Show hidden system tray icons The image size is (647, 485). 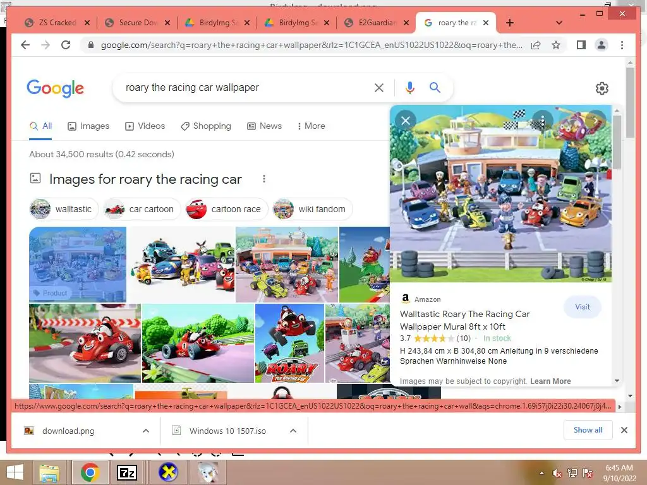[x=541, y=473]
